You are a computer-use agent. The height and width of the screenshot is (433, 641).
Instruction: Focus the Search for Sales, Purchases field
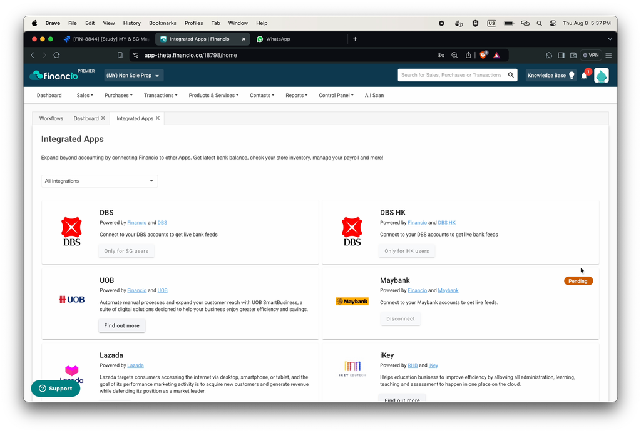[451, 75]
